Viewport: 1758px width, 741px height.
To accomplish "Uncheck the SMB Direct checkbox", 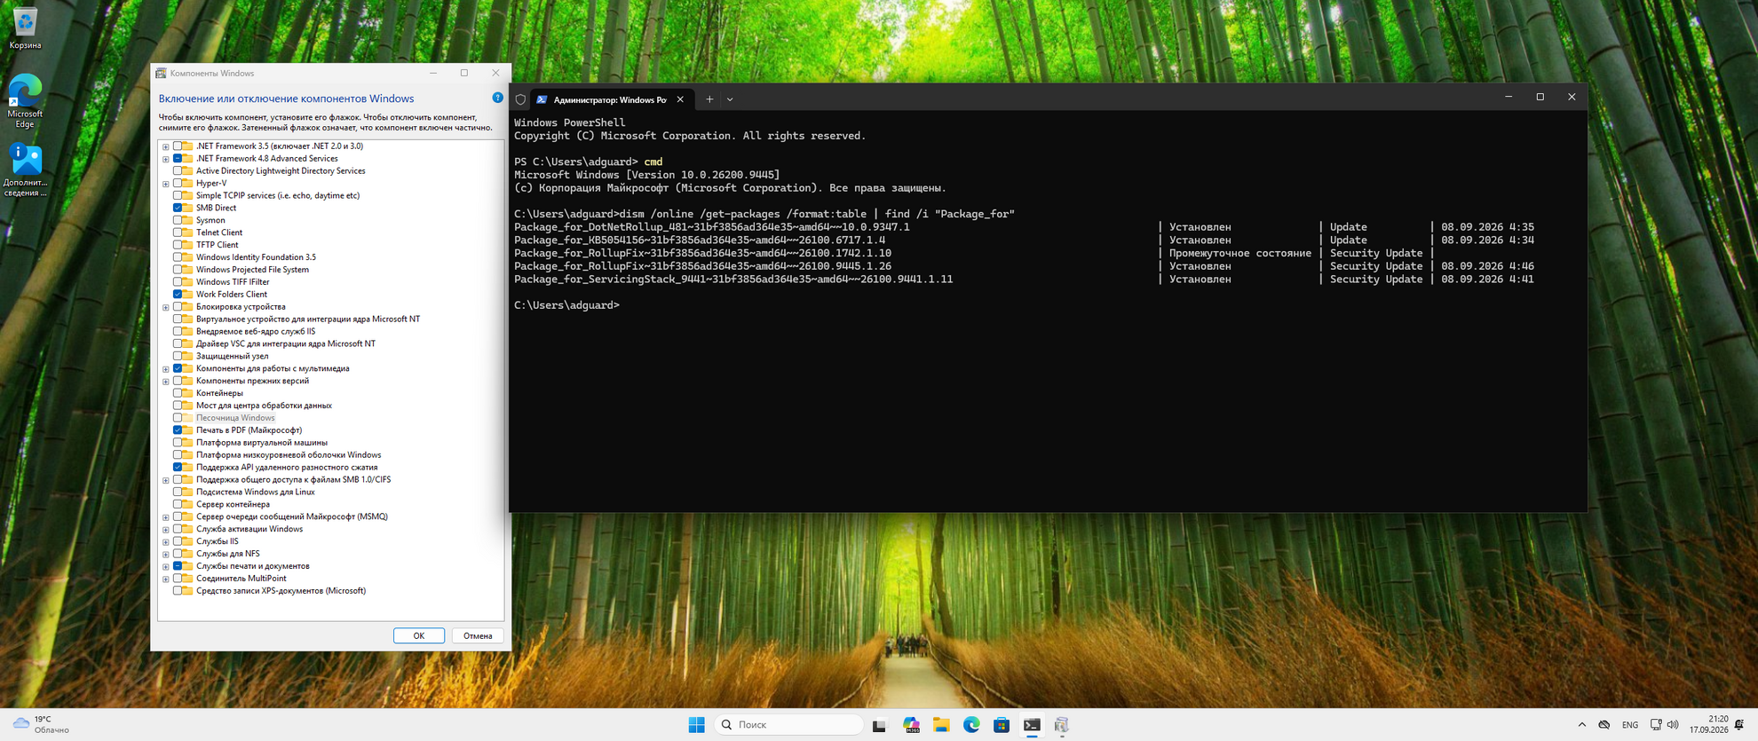I will point(178,208).
